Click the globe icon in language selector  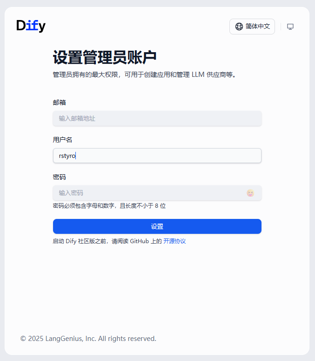pos(239,27)
